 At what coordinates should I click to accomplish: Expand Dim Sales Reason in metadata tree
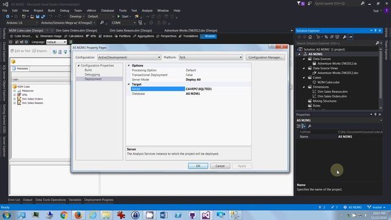click(x=15, y=103)
